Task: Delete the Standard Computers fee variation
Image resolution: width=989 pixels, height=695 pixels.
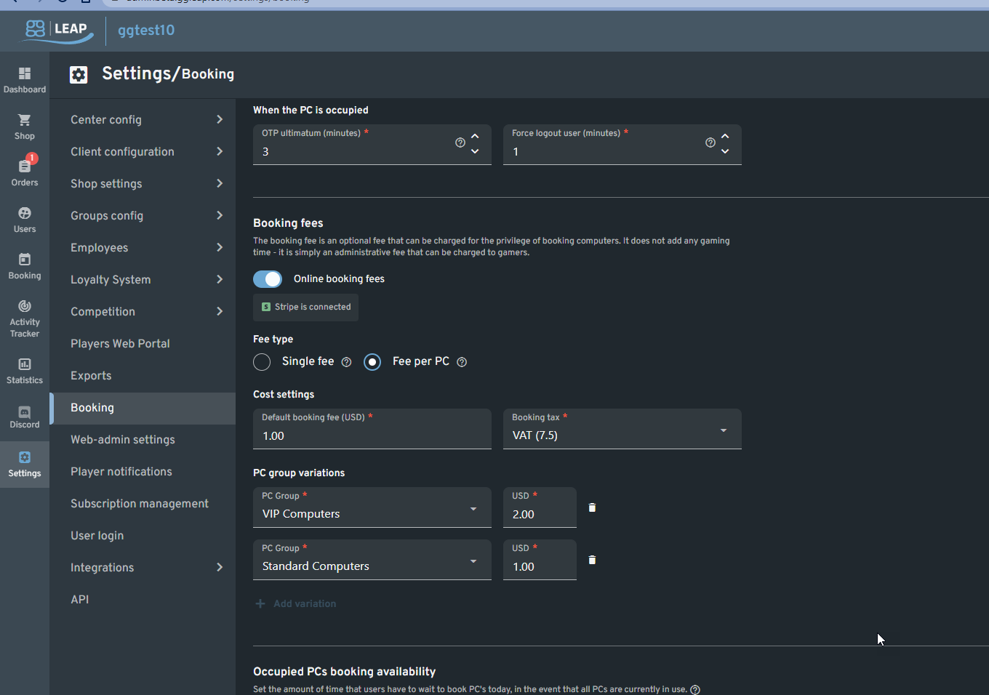Action: pyautogui.click(x=591, y=560)
